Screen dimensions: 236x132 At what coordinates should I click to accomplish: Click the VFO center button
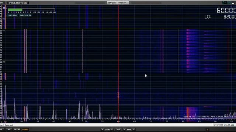click(x=118, y=129)
